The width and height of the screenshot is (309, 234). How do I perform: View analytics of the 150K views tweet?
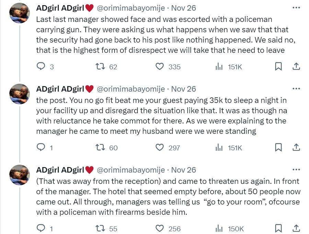click(x=219, y=229)
